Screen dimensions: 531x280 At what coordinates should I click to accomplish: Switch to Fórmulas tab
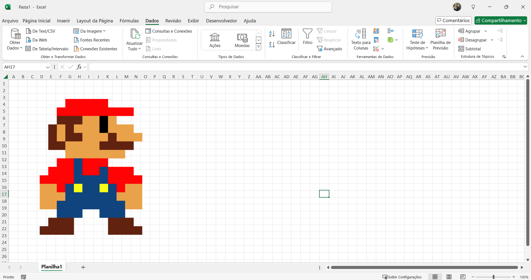tap(129, 21)
